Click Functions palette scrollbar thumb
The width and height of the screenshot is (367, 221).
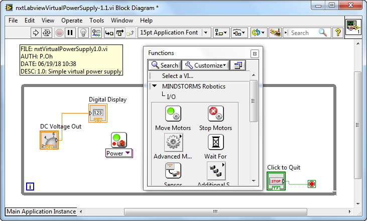point(254,101)
